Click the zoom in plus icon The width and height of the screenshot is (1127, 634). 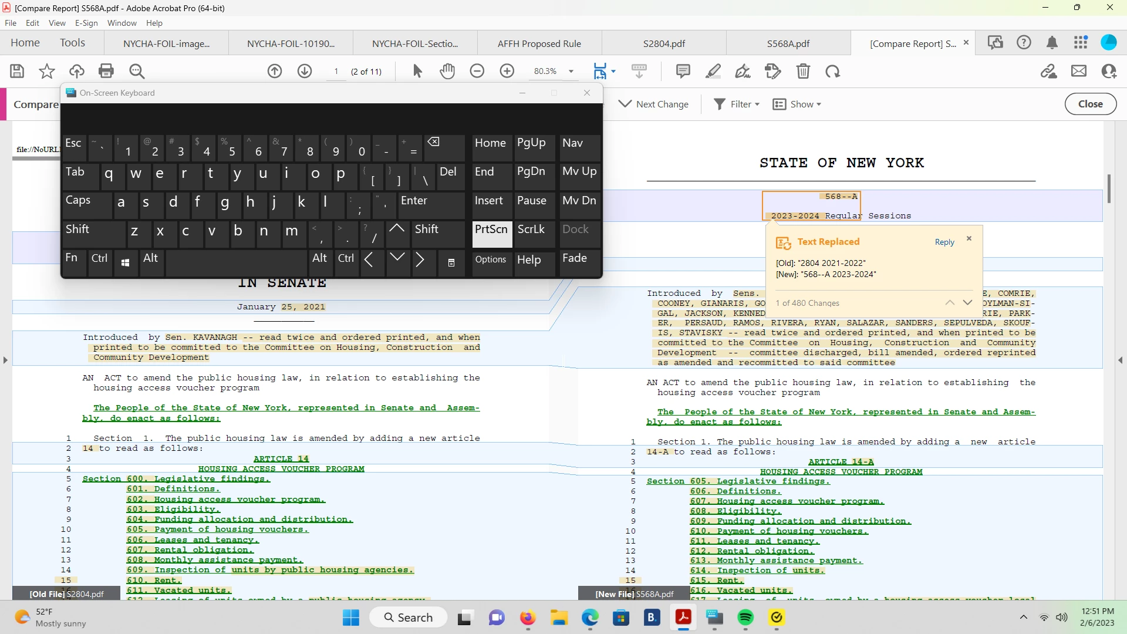coord(507,71)
